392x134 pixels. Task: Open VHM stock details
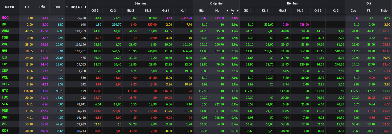5,31
